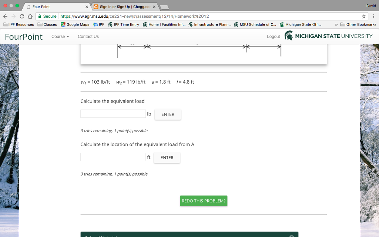
Task: Navigate back using the back arrow
Action: [x=6, y=16]
